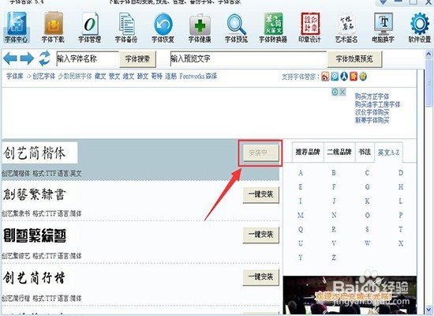Open the 少数民族字体 link
This screenshot has width=434, height=316.
pos(75,76)
